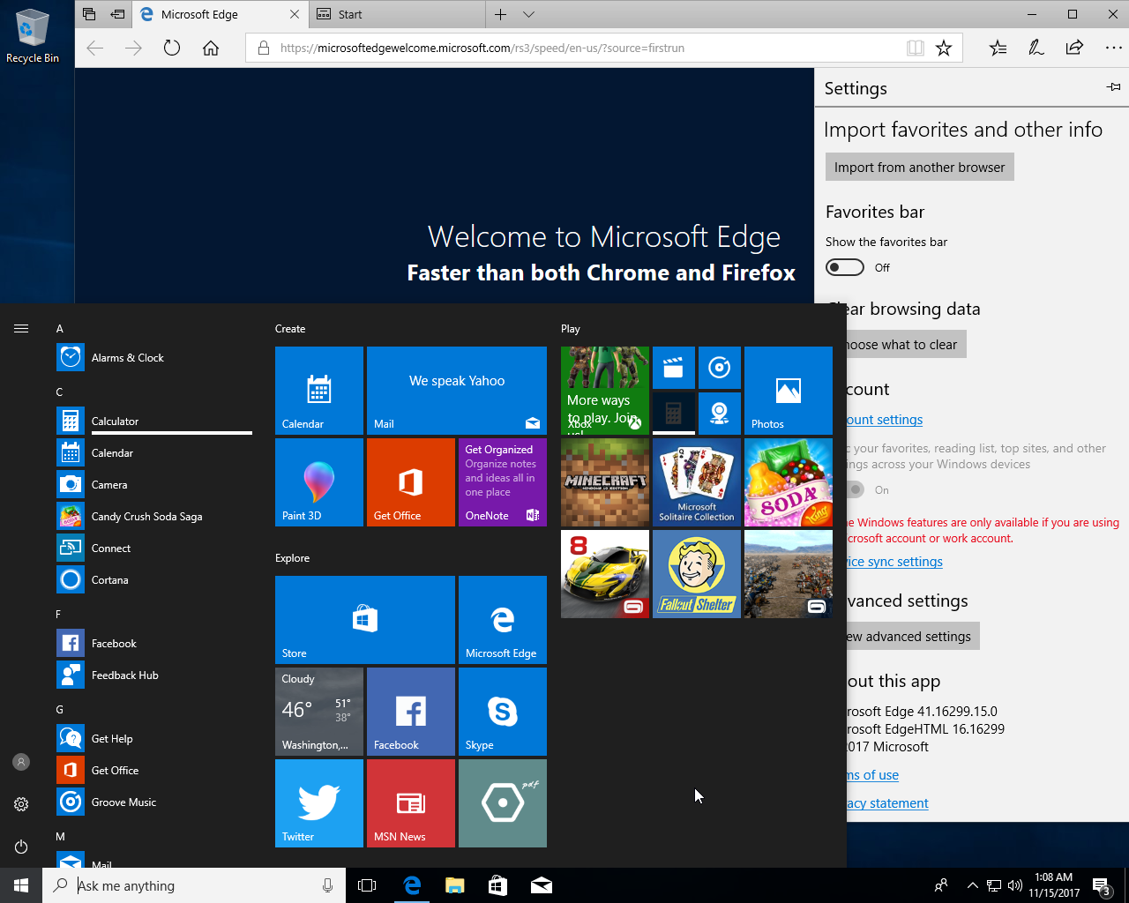Add this page to favorites star

[944, 48]
